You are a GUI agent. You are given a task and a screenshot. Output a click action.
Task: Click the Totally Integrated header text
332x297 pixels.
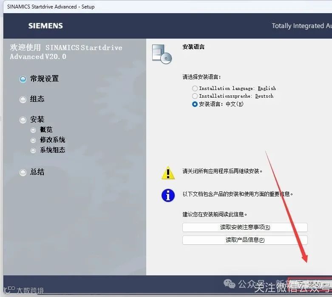302,26
